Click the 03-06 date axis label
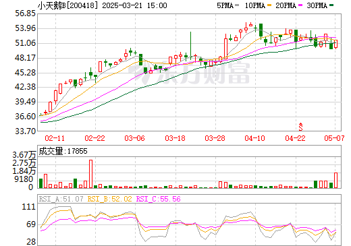The height and width of the screenshot is (246, 351). tap(134, 138)
